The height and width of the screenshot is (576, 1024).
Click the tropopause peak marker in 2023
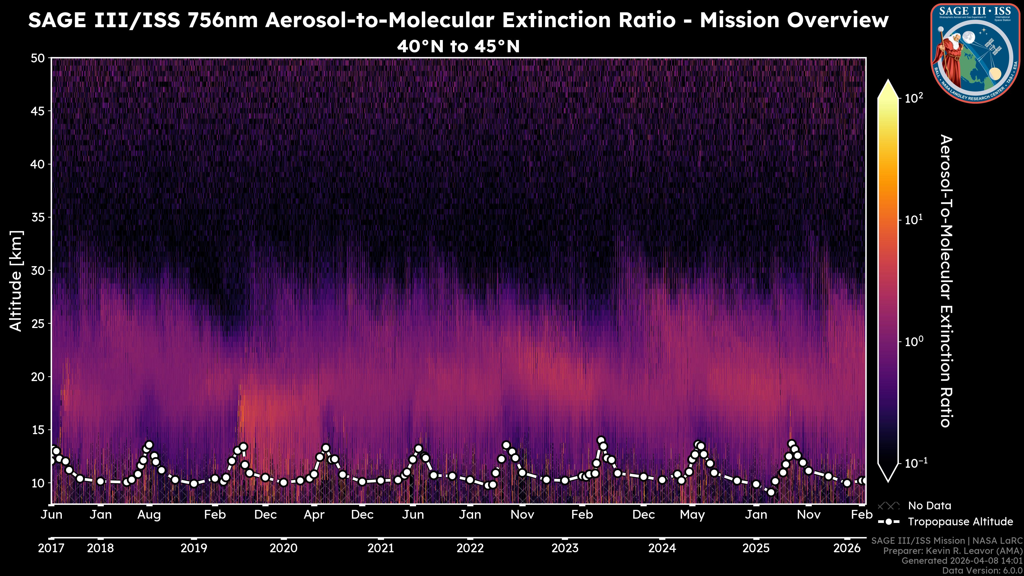click(601, 440)
